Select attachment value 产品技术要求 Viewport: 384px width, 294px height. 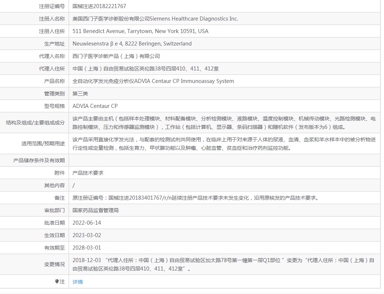[88, 173]
